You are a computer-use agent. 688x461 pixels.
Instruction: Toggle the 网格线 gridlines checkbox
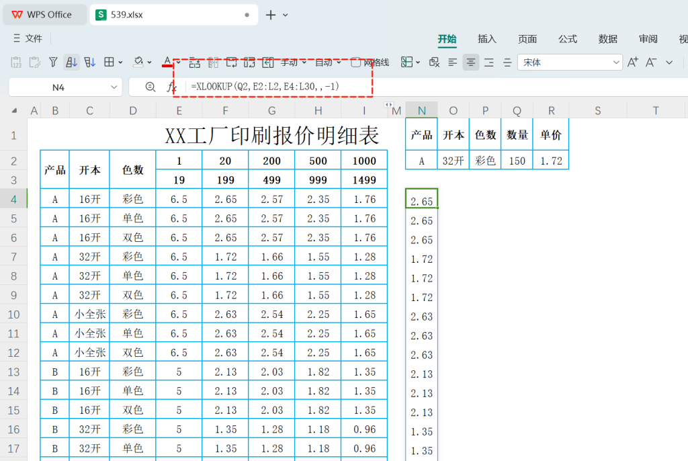coord(356,62)
